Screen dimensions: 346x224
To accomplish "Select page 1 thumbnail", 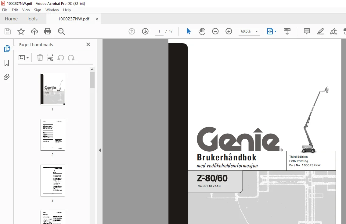I will pos(52,89).
